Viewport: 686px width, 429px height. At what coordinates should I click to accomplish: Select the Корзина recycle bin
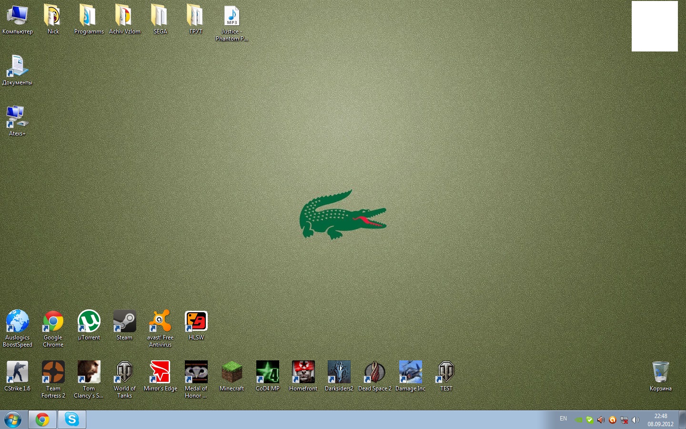click(x=661, y=377)
